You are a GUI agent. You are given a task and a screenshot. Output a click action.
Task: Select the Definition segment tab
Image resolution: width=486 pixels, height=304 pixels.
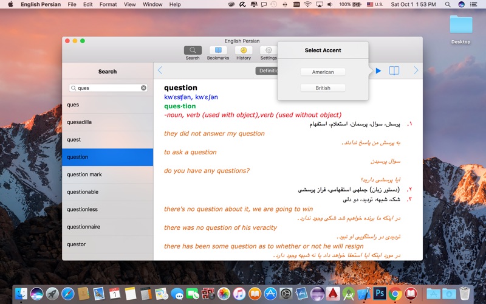point(267,71)
